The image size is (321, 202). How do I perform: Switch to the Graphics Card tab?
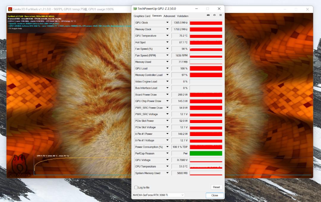tap(143, 16)
